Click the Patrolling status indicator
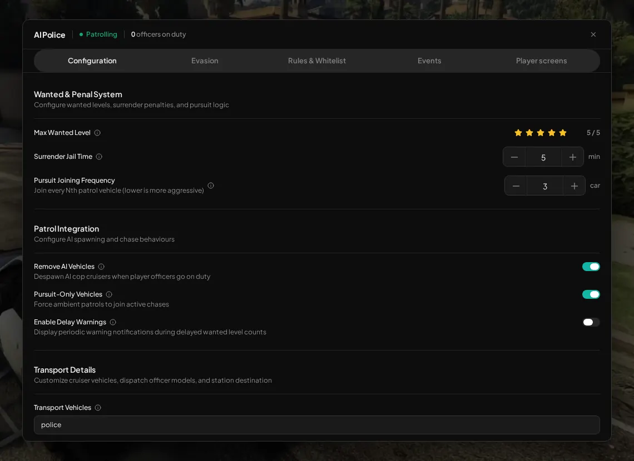634x461 pixels. 98,34
